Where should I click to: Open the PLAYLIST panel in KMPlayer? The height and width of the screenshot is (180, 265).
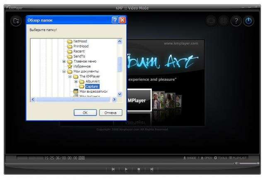238,158
